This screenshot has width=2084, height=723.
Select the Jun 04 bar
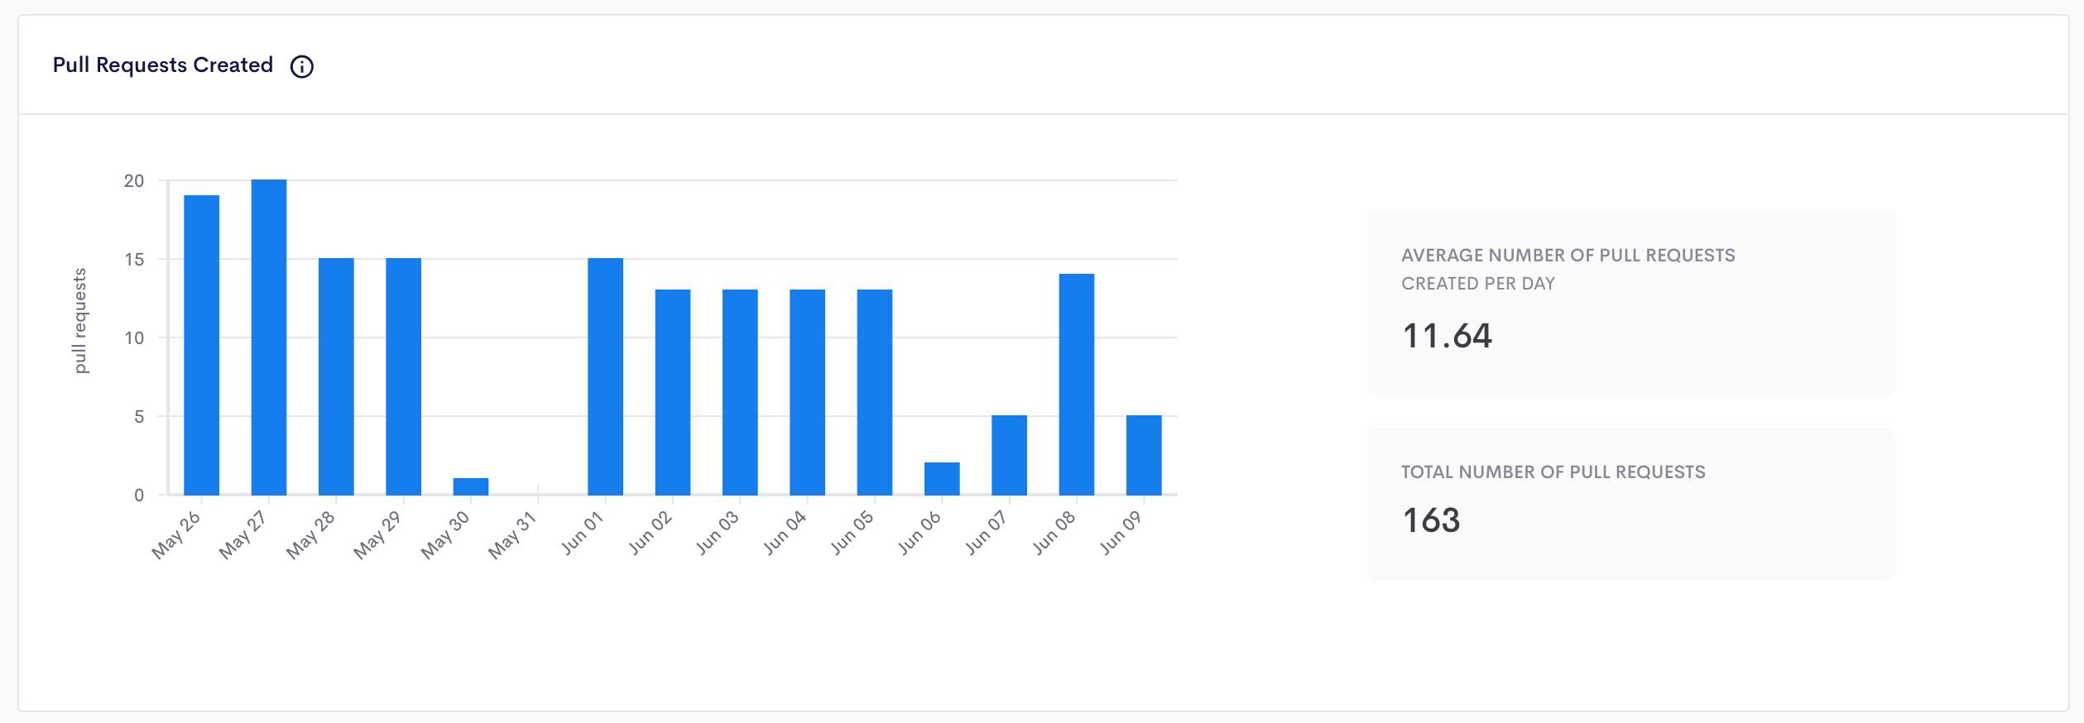pyautogui.click(x=807, y=392)
